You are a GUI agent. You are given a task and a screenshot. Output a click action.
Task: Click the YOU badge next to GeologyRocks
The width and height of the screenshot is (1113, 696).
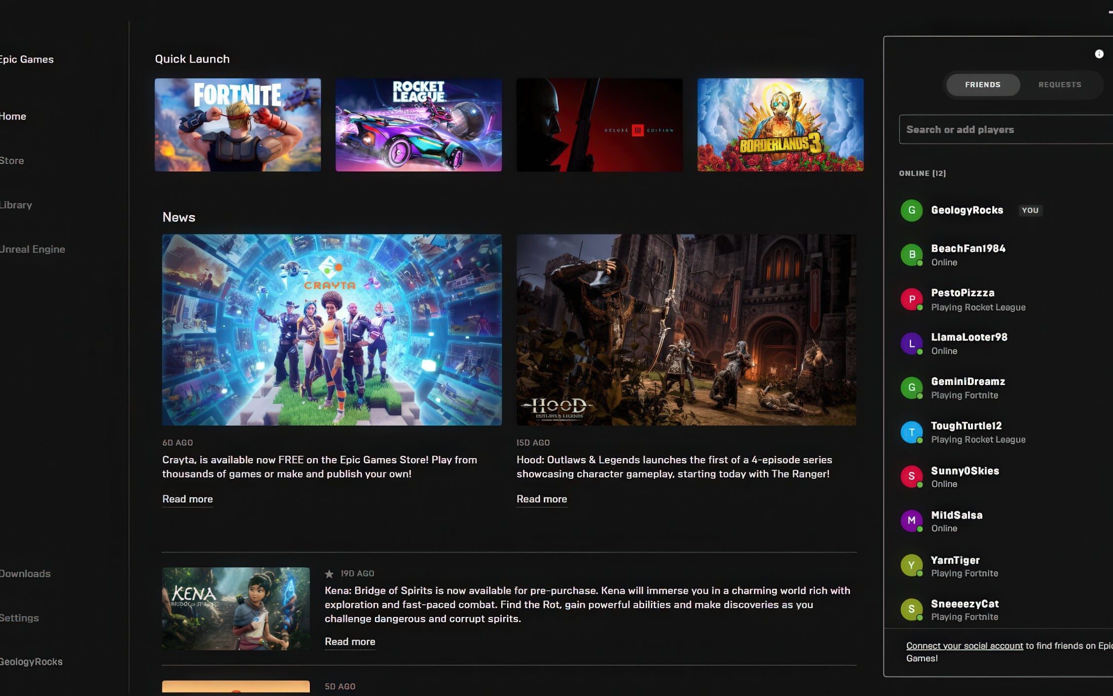1030,210
